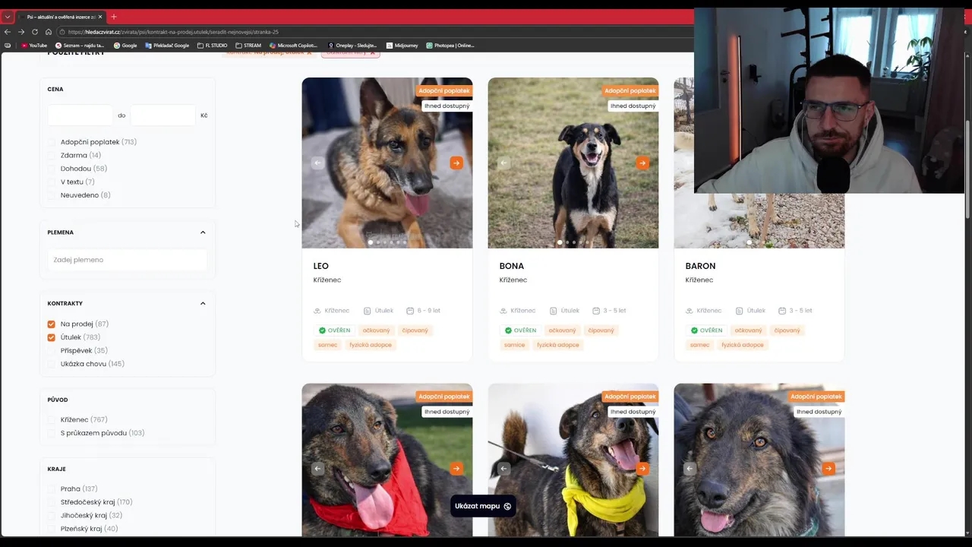Viewport: 972px width, 547px height.
Task: Open the BONA listing title
Action: [512, 266]
